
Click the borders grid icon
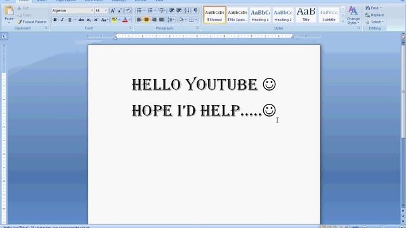[192, 20]
